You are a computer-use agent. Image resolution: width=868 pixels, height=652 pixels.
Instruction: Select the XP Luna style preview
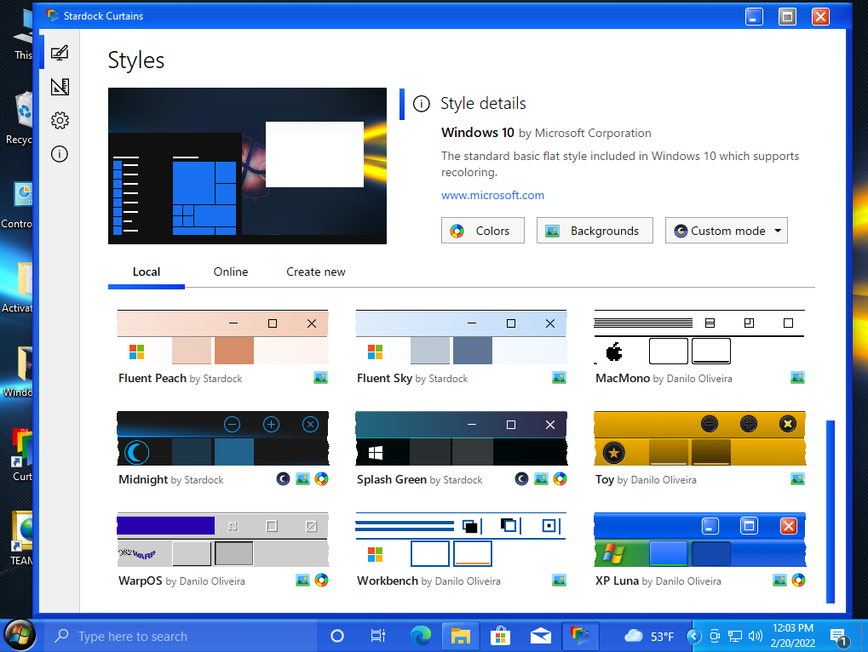point(699,540)
